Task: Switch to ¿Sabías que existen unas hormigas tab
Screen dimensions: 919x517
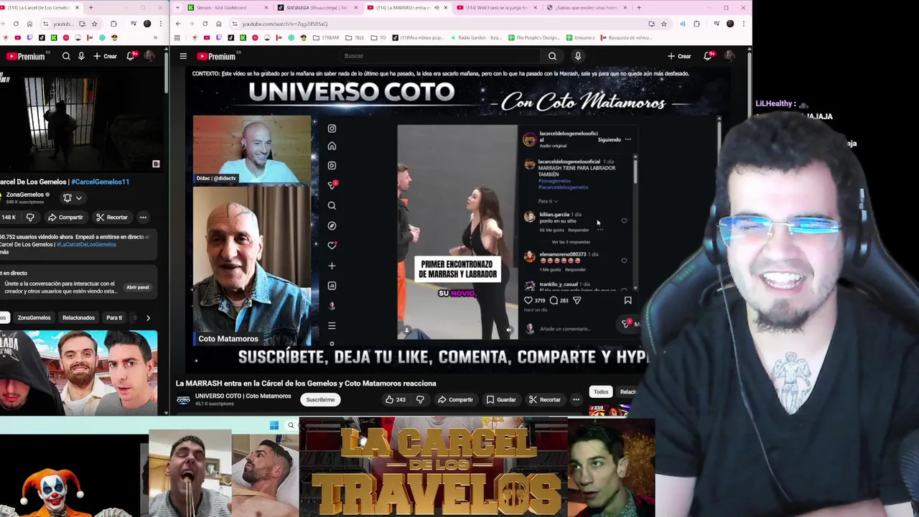Action: coord(586,7)
